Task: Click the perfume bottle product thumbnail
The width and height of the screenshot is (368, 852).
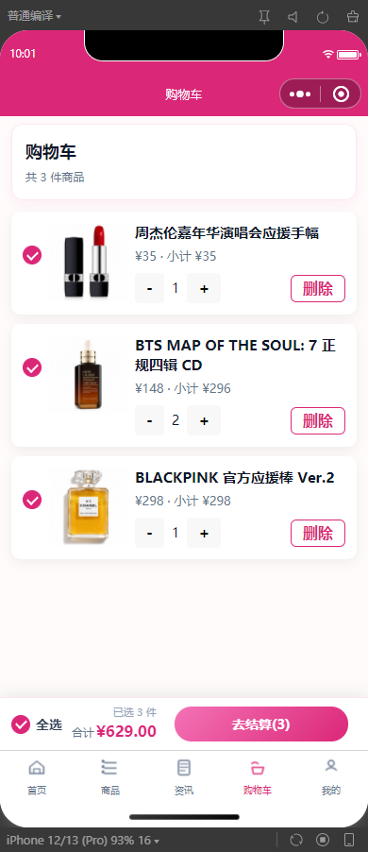Action: [88, 506]
